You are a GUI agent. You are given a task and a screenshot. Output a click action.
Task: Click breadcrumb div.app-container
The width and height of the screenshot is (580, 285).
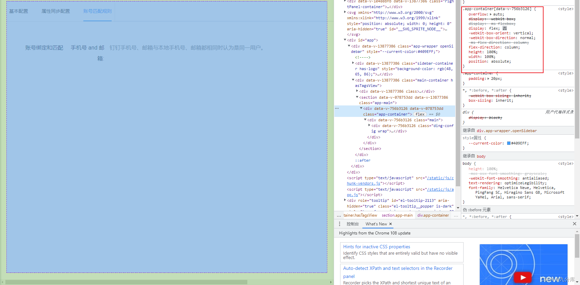tap(433, 216)
